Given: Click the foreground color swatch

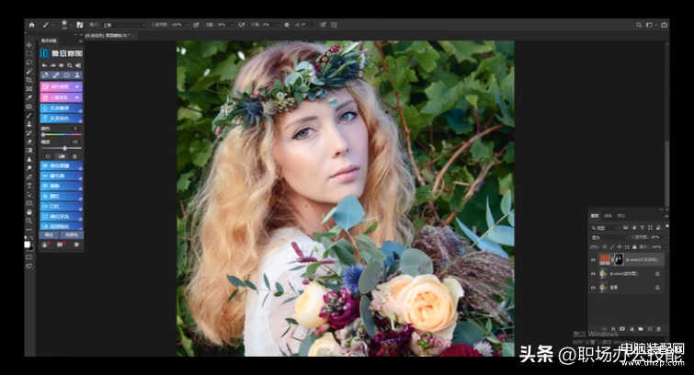Looking at the screenshot, I should 28,244.
